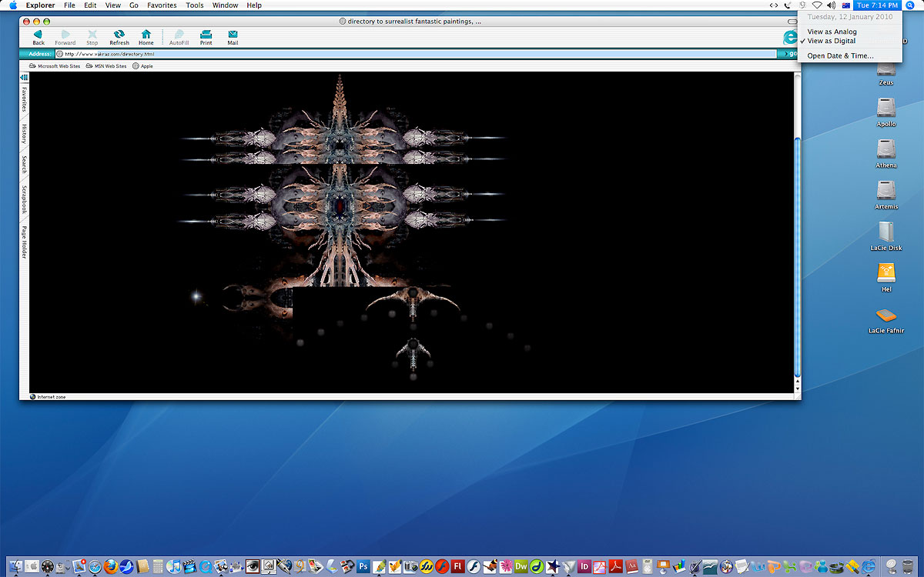Select the Apollo drive on desktop
924x577 pixels.
[886, 112]
